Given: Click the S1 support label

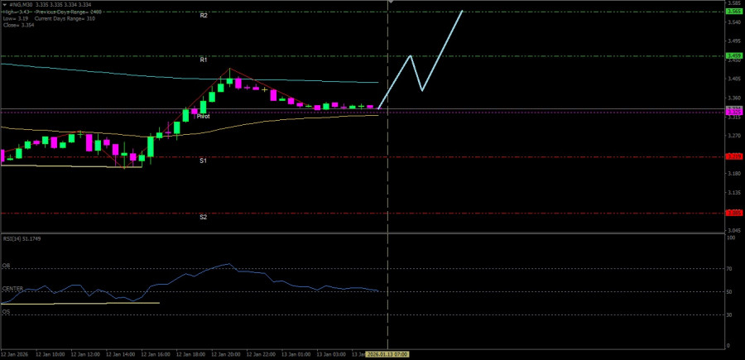Looking at the screenshot, I should click(x=203, y=161).
